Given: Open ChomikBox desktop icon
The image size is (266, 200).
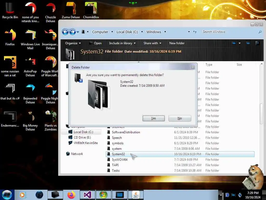Looking at the screenshot, I should (x=91, y=10).
